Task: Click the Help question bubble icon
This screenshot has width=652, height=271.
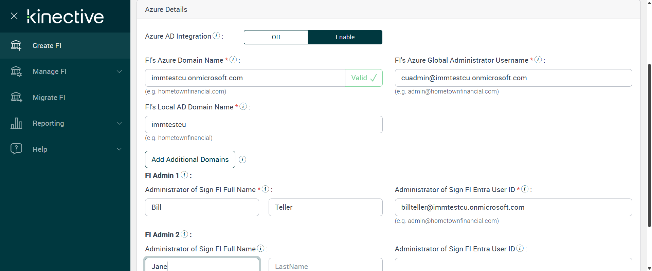Action: 16,149
